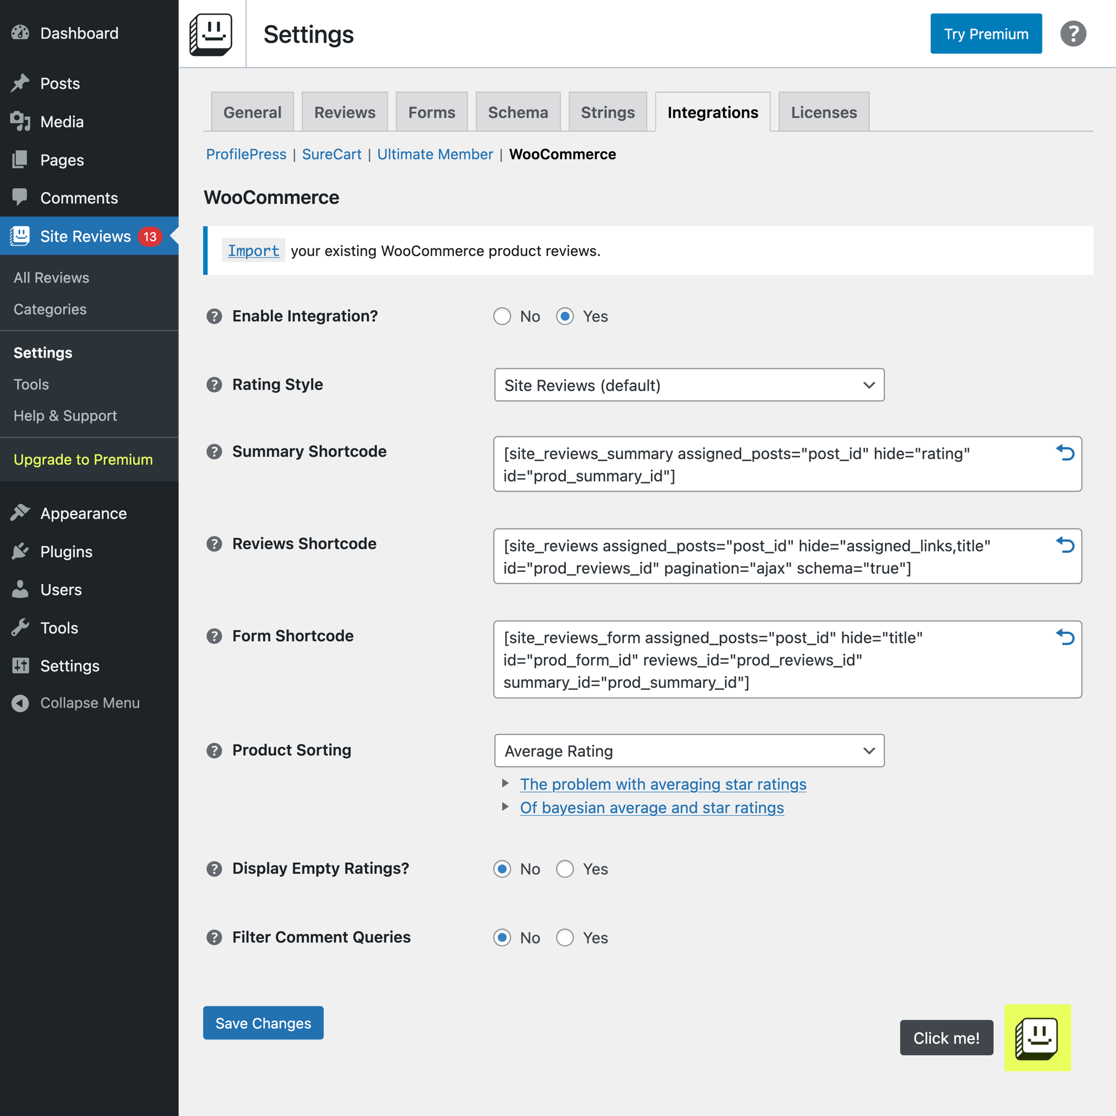Open Plugins in the sidebar menu
Viewport: 1116px width, 1116px height.
(66, 552)
